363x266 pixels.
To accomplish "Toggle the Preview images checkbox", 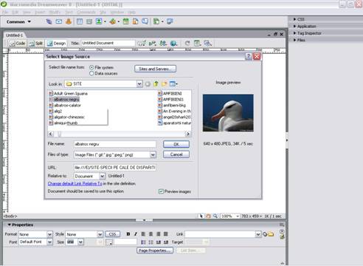I will coord(161,191).
